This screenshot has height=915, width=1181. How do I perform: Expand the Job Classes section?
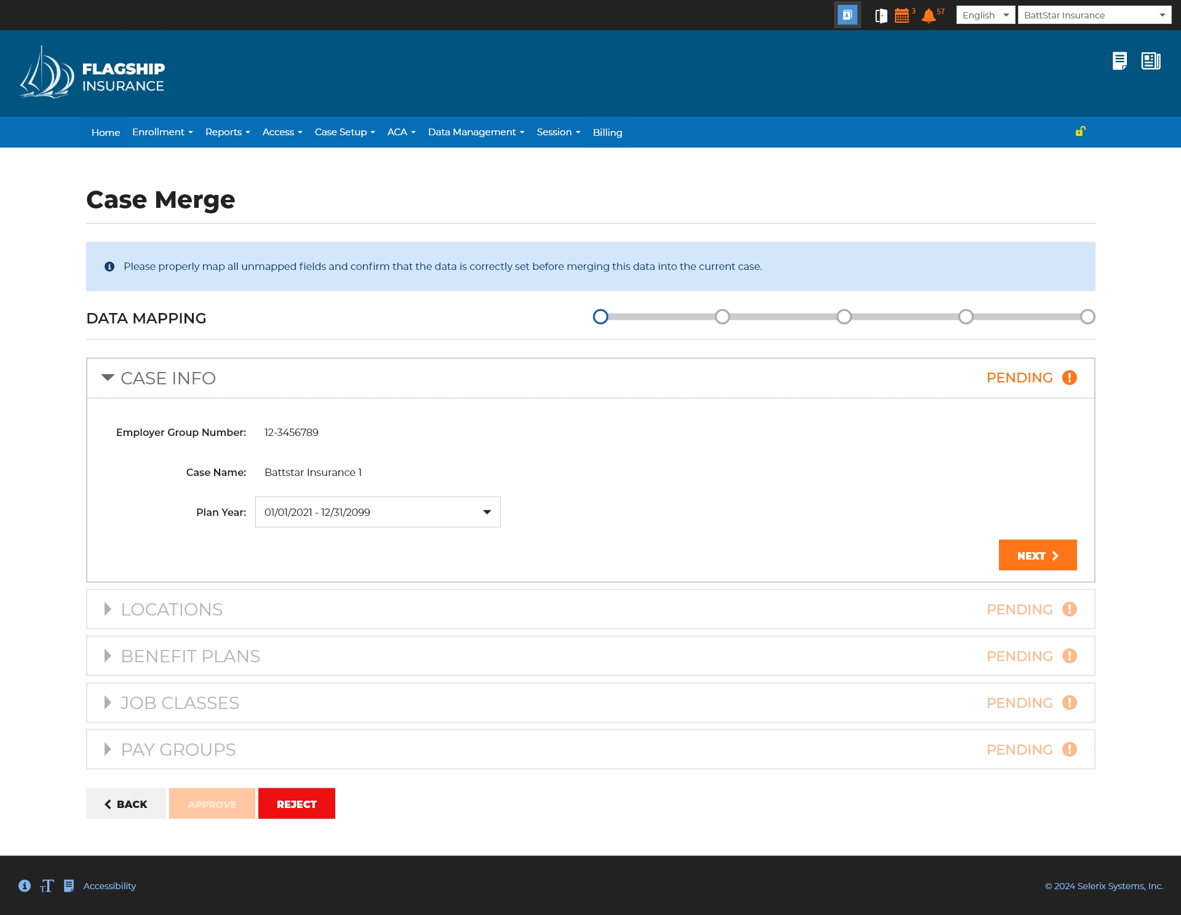tap(108, 703)
